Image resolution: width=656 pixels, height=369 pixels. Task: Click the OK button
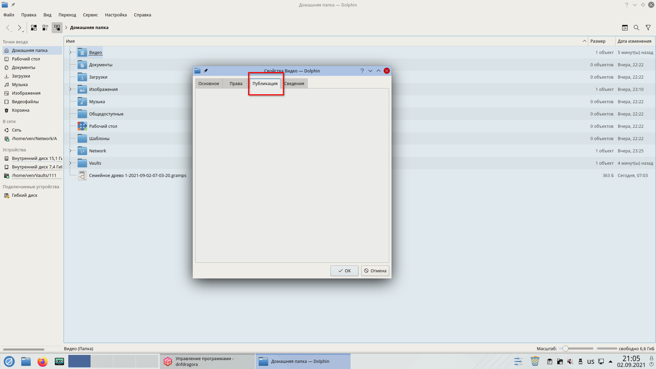click(x=344, y=271)
